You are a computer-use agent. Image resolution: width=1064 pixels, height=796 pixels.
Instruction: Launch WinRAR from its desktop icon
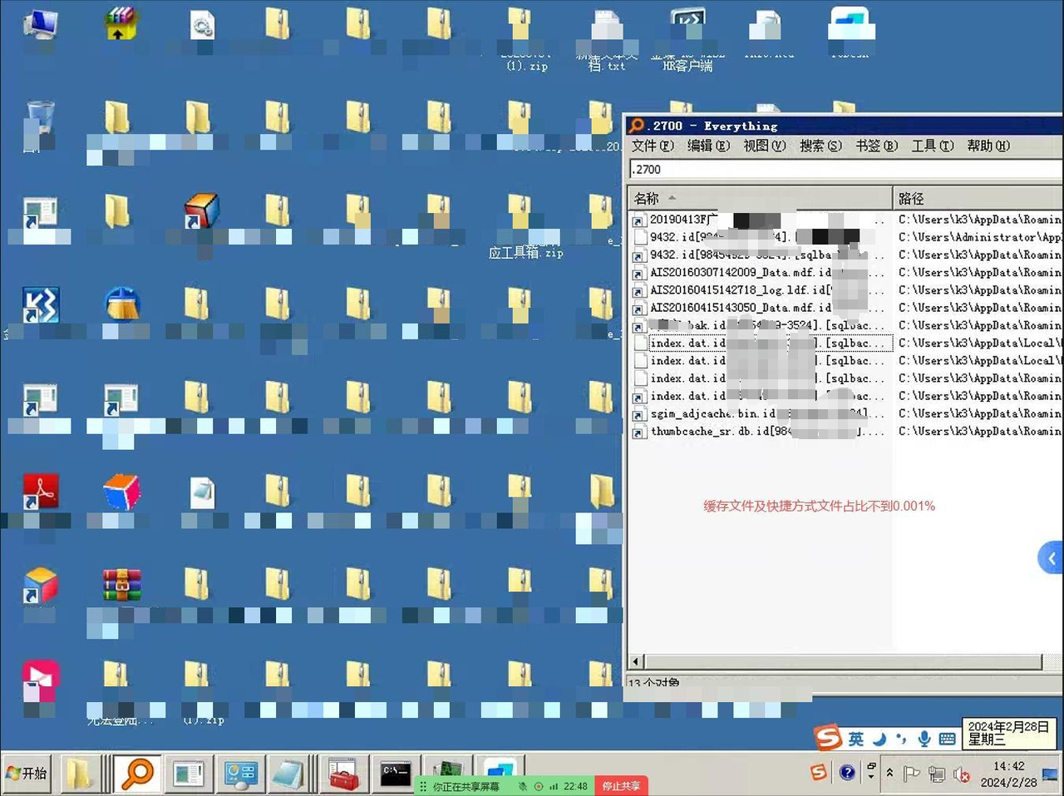(121, 585)
